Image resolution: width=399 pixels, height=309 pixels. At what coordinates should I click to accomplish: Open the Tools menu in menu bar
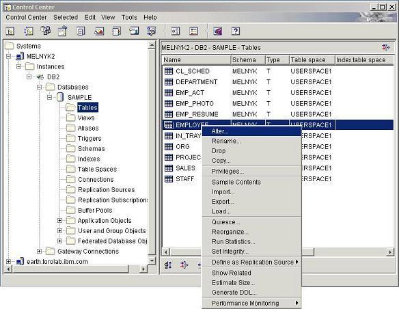coord(129,17)
